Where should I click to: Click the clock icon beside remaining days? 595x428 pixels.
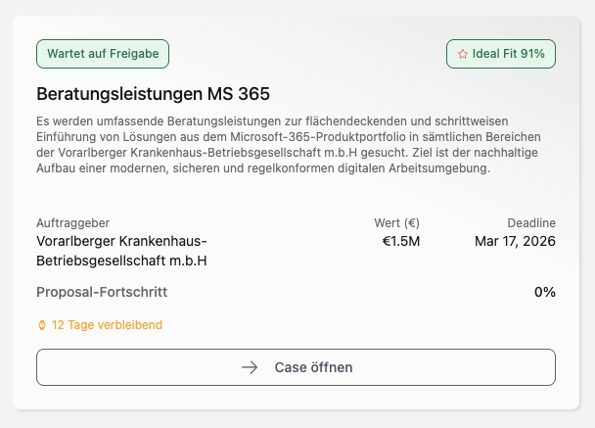point(42,325)
